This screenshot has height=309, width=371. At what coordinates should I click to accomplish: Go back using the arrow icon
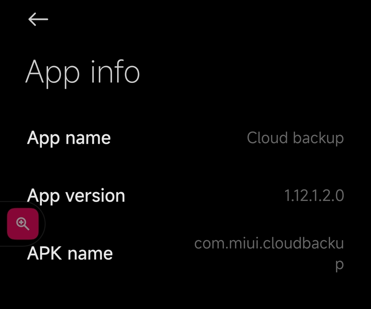pos(38,19)
